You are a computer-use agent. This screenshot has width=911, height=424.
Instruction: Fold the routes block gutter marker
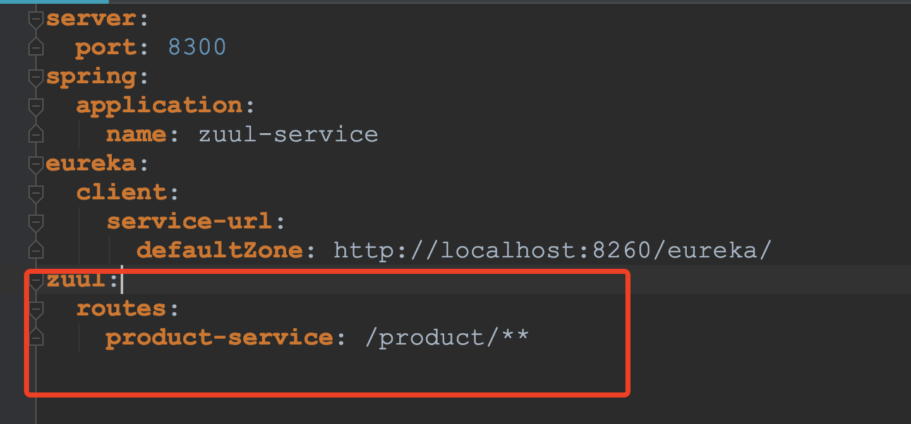[x=36, y=309]
